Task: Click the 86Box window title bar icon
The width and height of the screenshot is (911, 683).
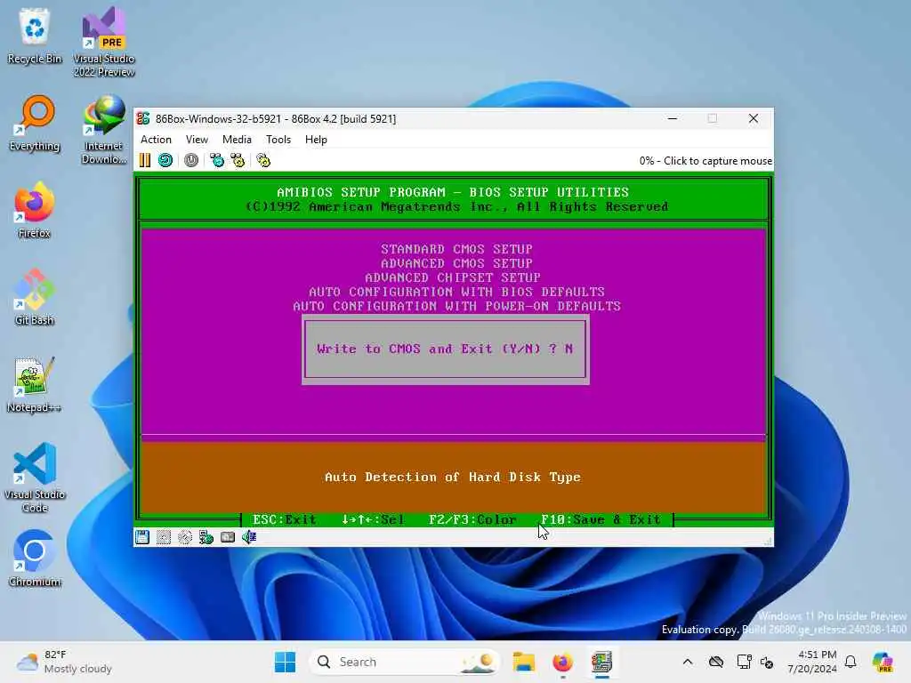Action: point(143,118)
